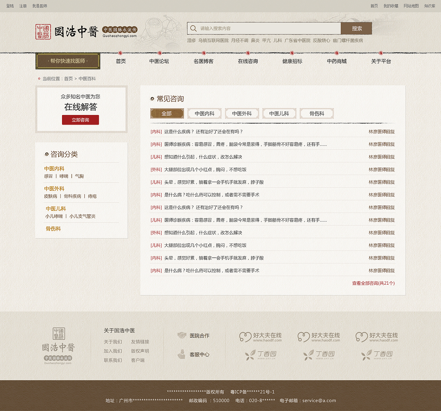Click 登陆 link in top bar
This screenshot has height=411, width=441.
click(10, 6)
